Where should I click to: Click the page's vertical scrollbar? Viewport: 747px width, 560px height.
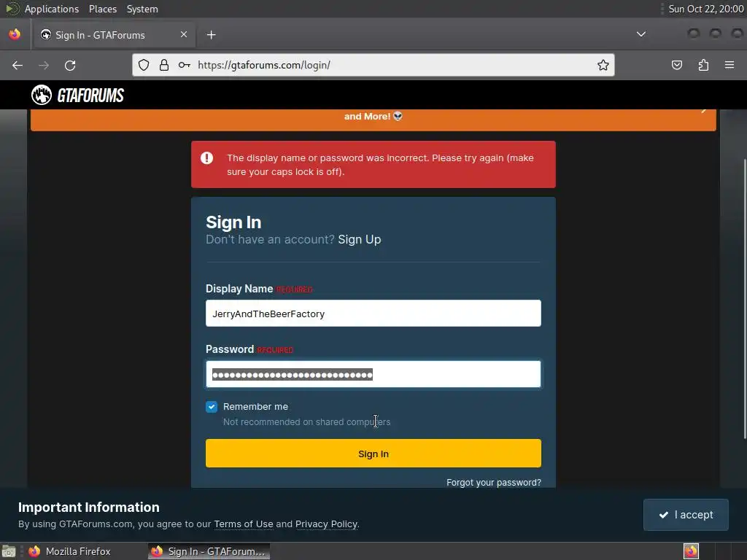[x=744, y=298]
